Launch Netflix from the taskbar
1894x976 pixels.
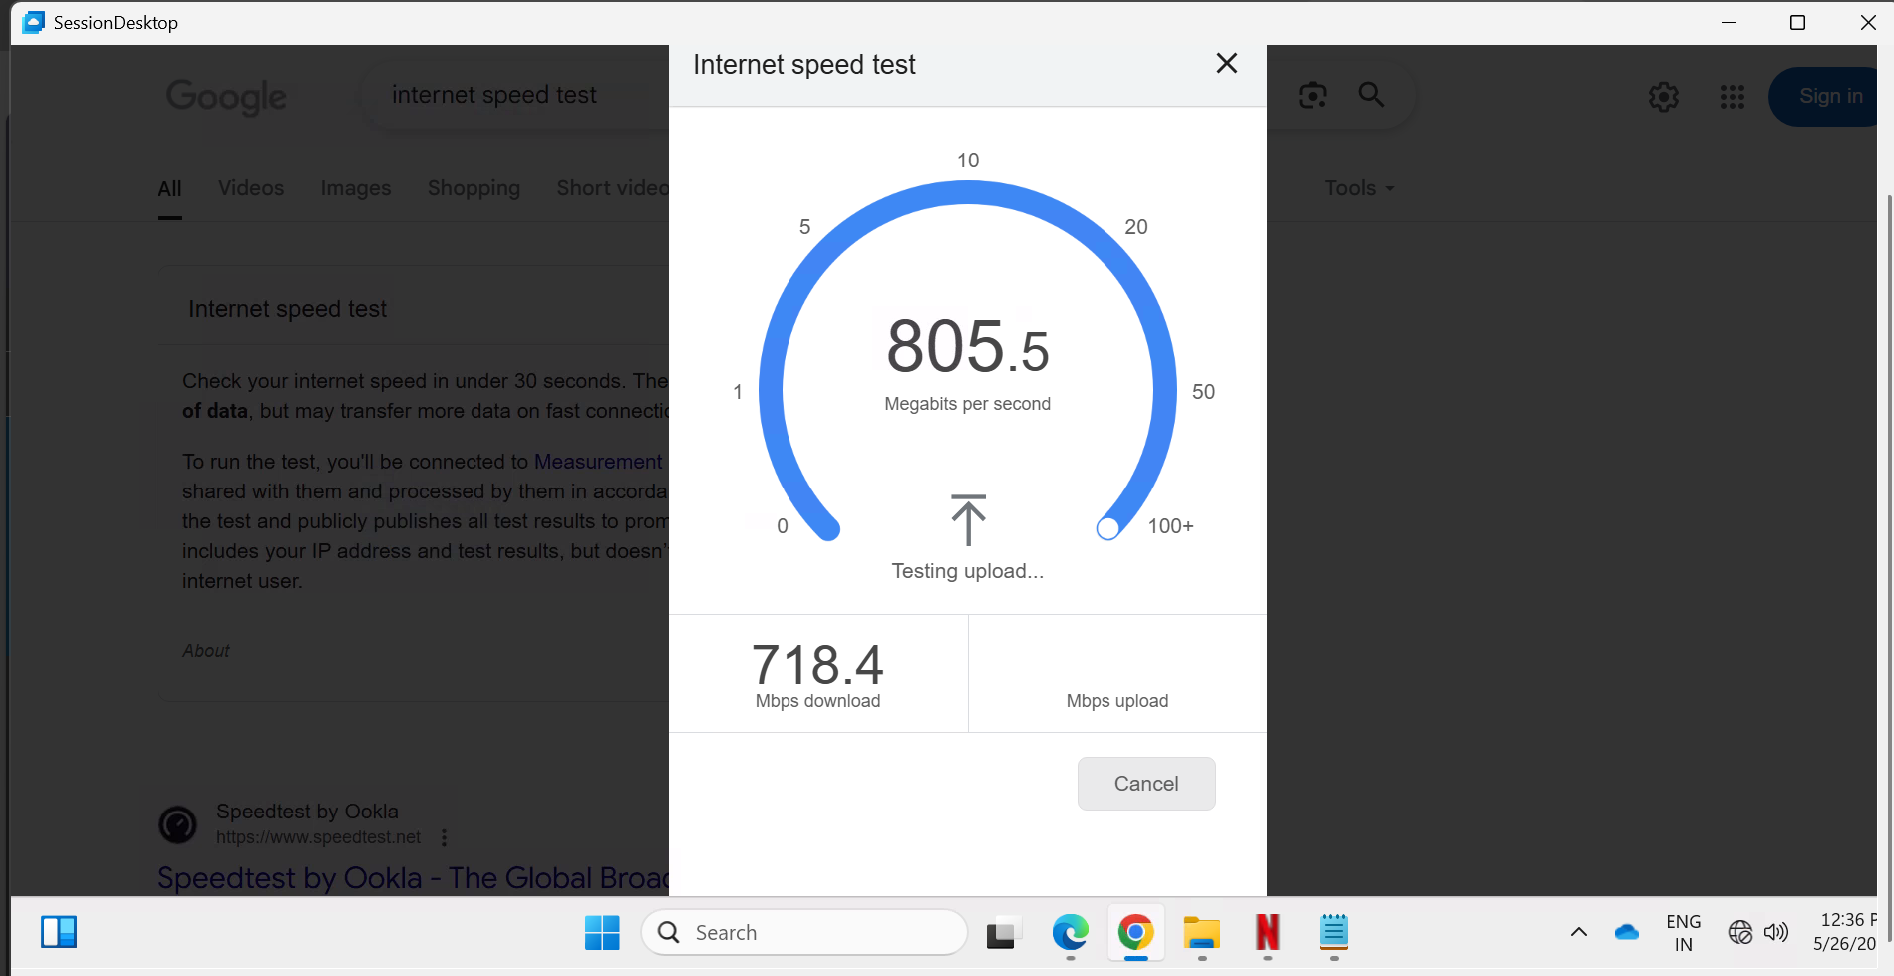coord(1267,933)
